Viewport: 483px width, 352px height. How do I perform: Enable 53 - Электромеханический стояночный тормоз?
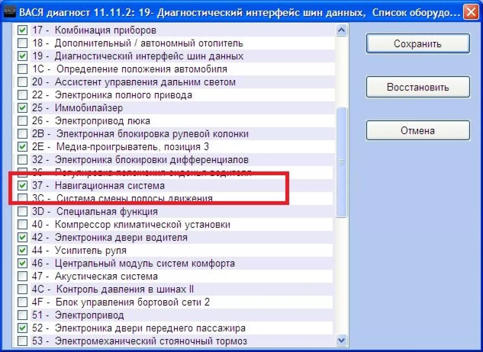point(23,341)
